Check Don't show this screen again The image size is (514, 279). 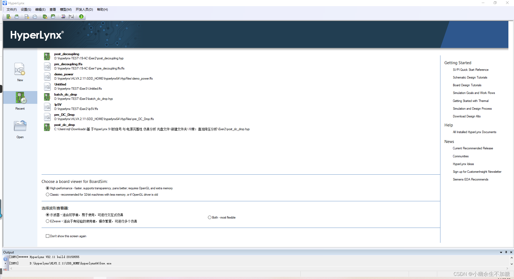pos(47,236)
